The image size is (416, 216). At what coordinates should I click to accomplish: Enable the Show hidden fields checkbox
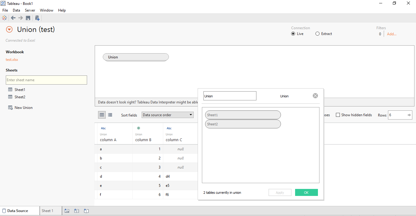338,115
